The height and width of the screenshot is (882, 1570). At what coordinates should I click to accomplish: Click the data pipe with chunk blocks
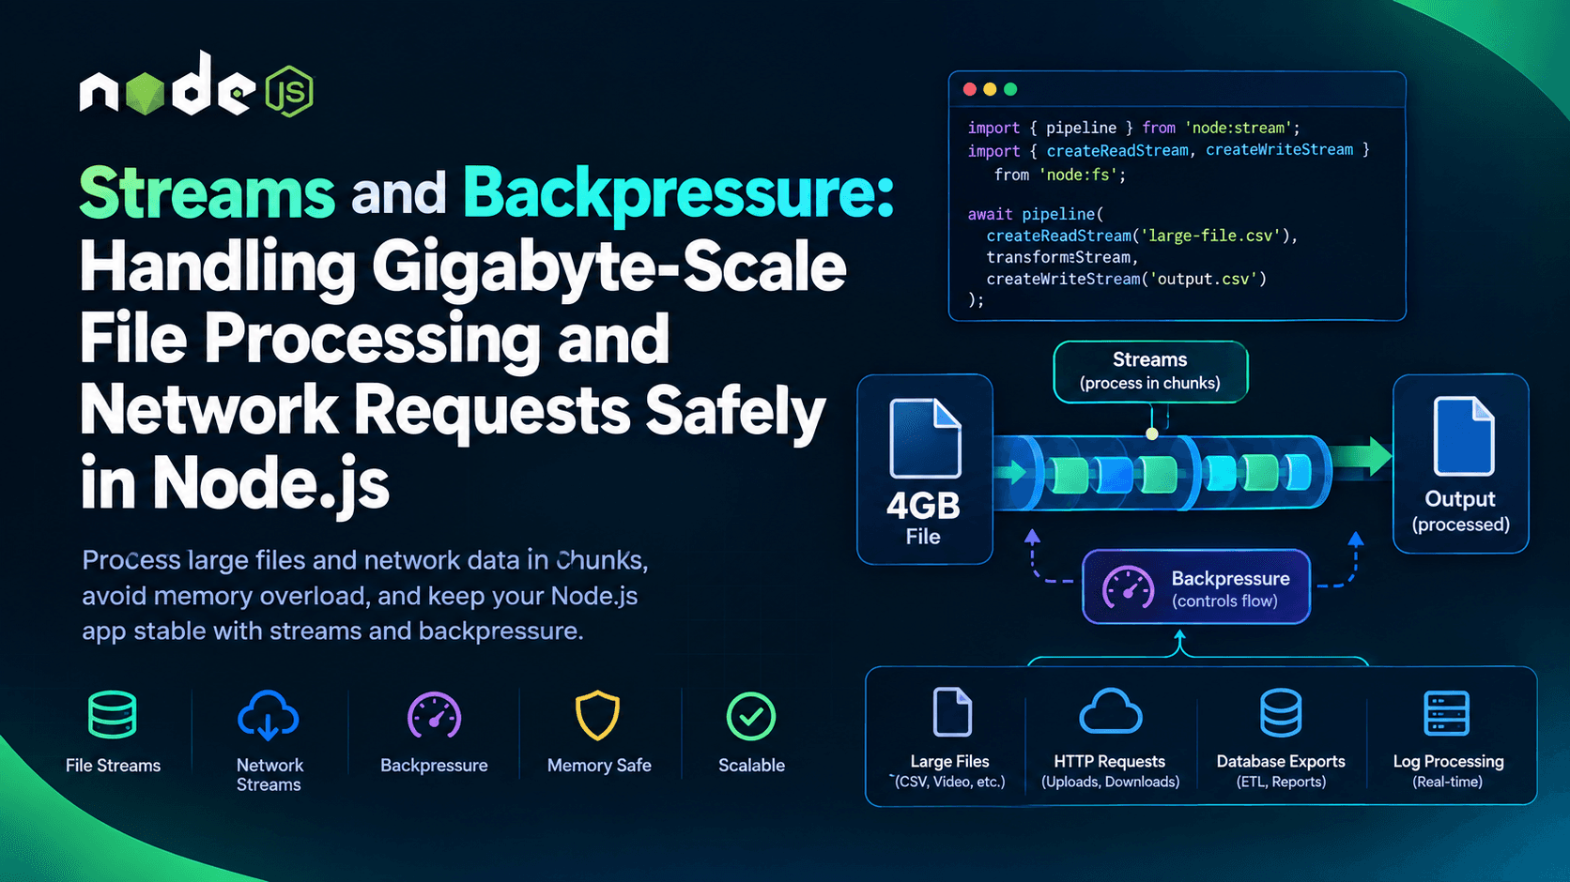click(1162, 473)
